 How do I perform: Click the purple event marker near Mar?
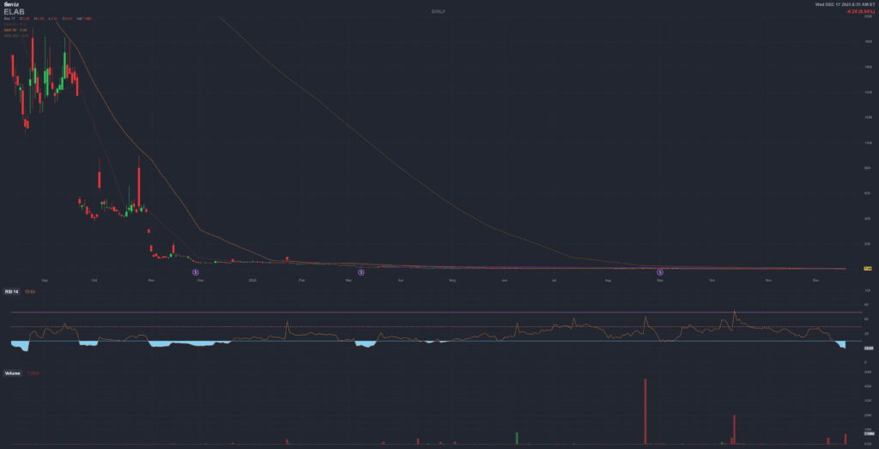(x=361, y=272)
